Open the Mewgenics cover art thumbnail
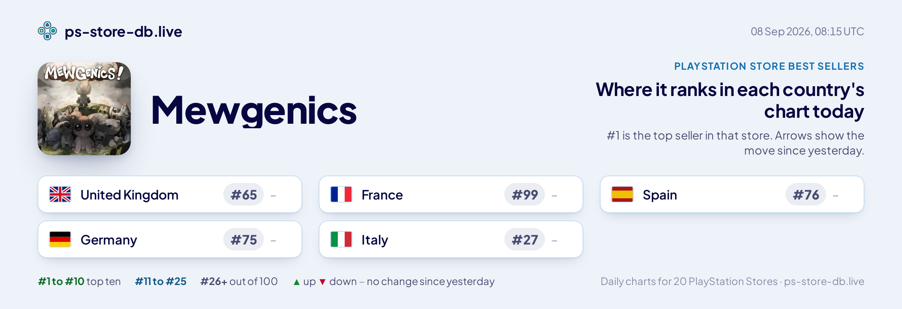The width and height of the screenshot is (902, 309). [x=84, y=109]
